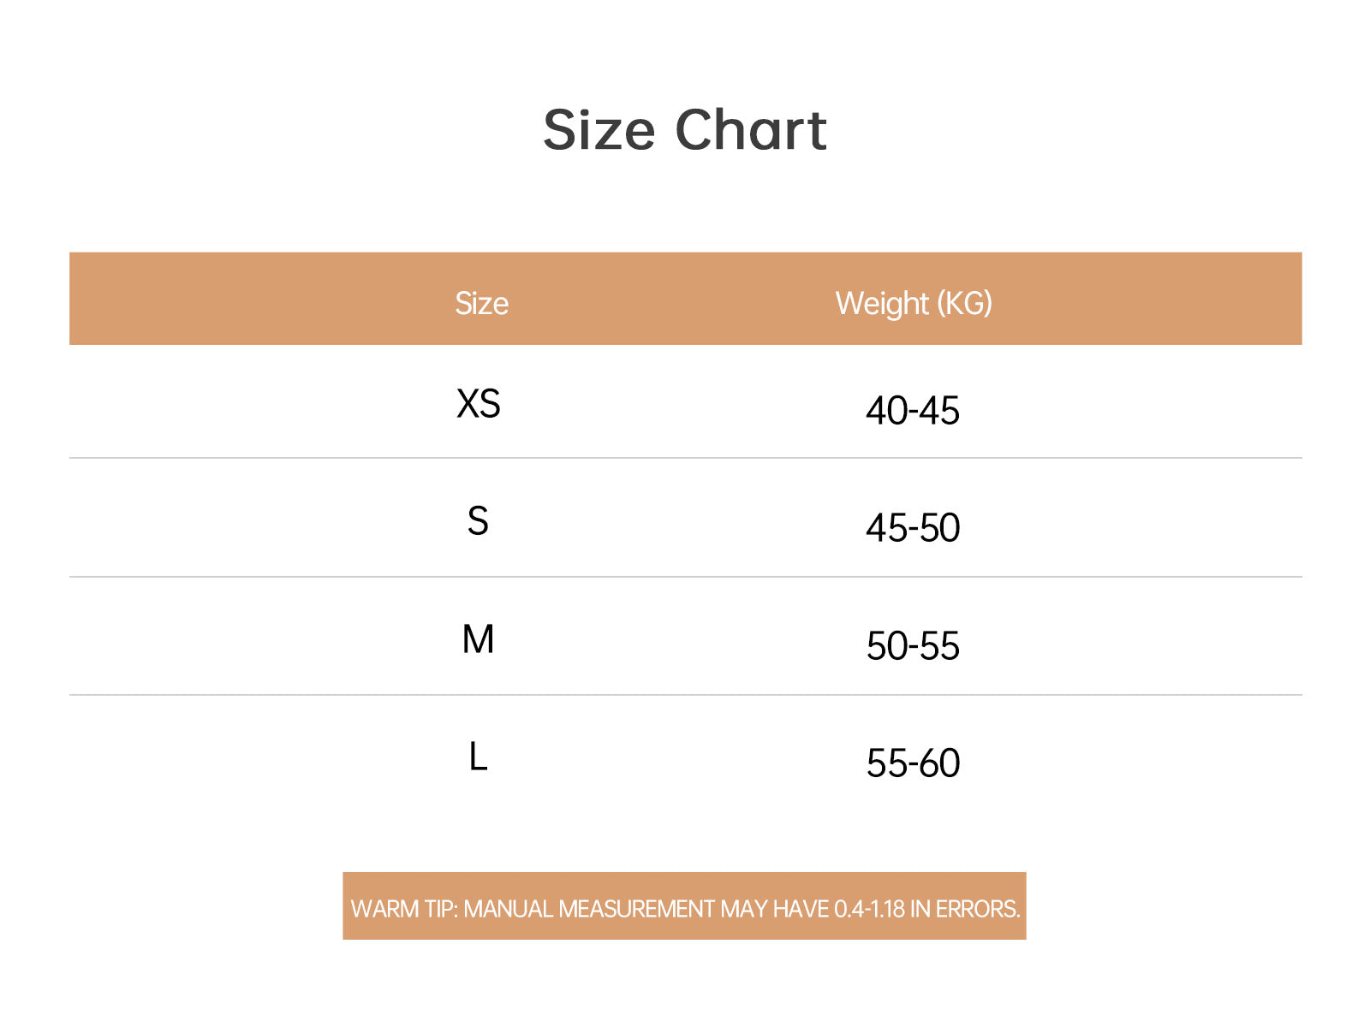This screenshot has width=1370, height=1027.
Task: Click the 50-55 weight value
Action: pos(913,646)
